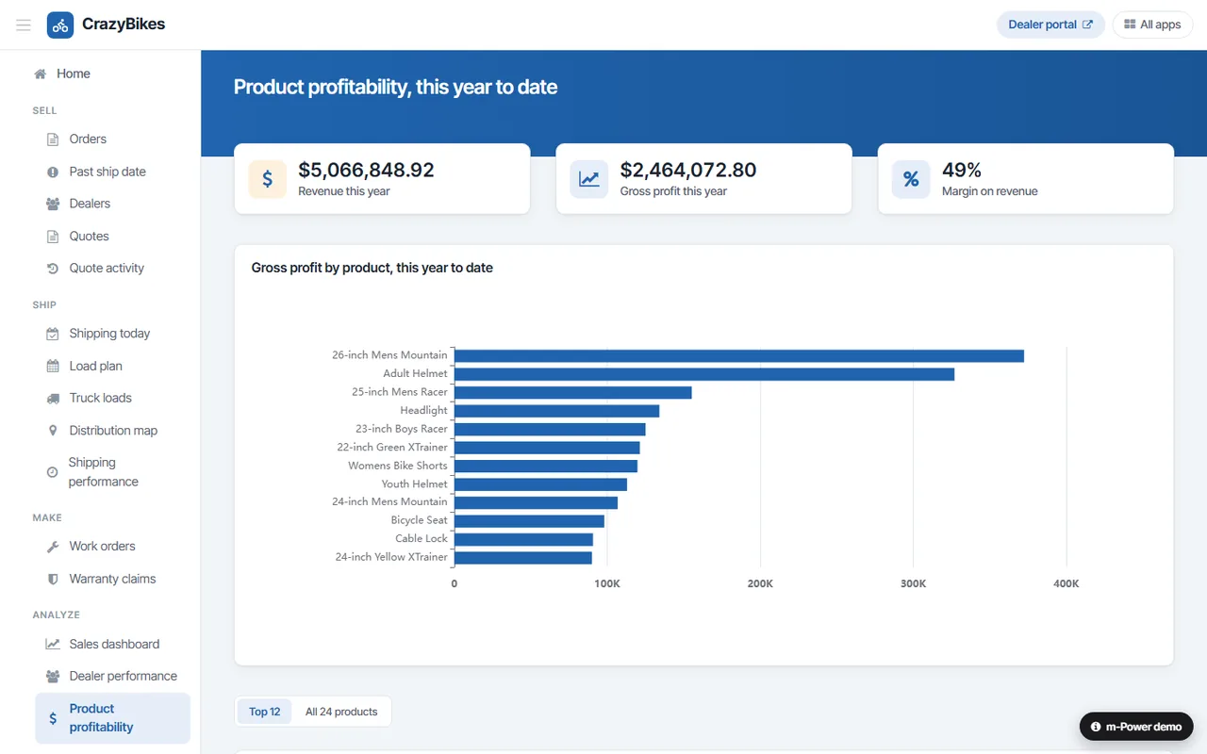Open the All apps menu
This screenshot has width=1207, height=754.
(x=1152, y=25)
